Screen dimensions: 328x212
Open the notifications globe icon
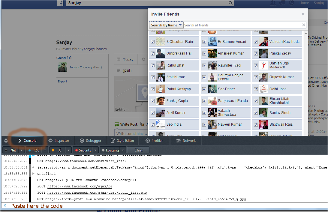coord(291,3)
